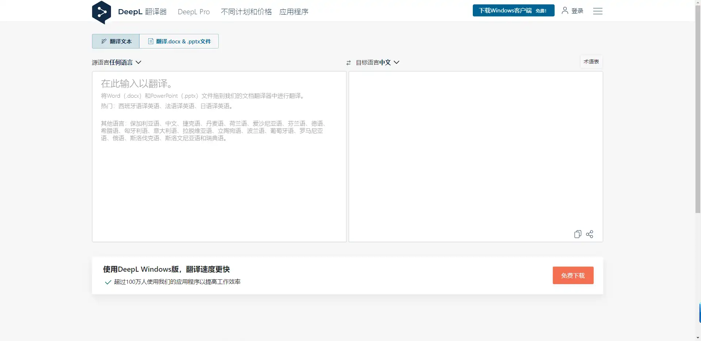Expand the source language chevron
The image size is (701, 341).
click(138, 62)
